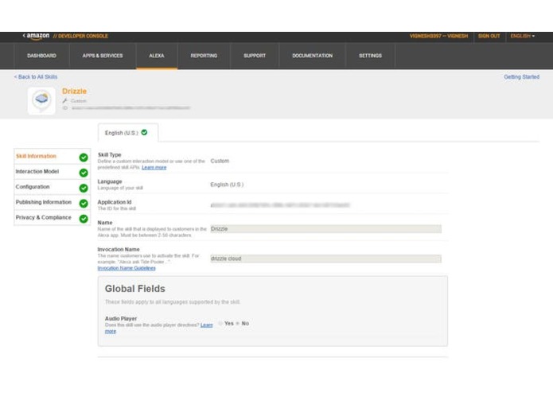Go to the Alexa nav tab

(x=157, y=56)
